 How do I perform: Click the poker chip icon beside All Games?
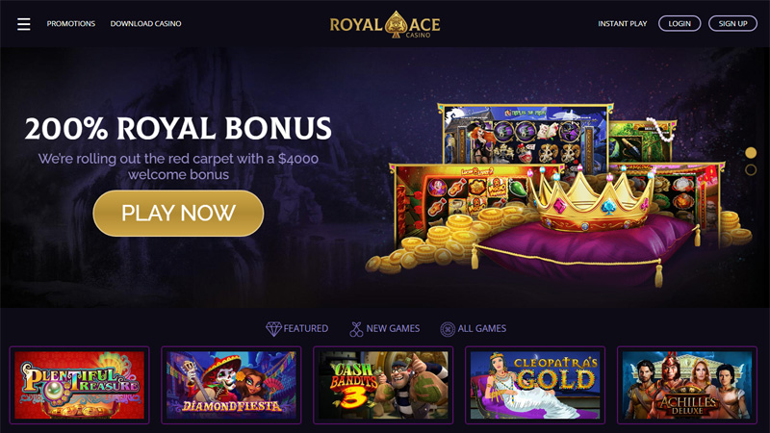(448, 329)
